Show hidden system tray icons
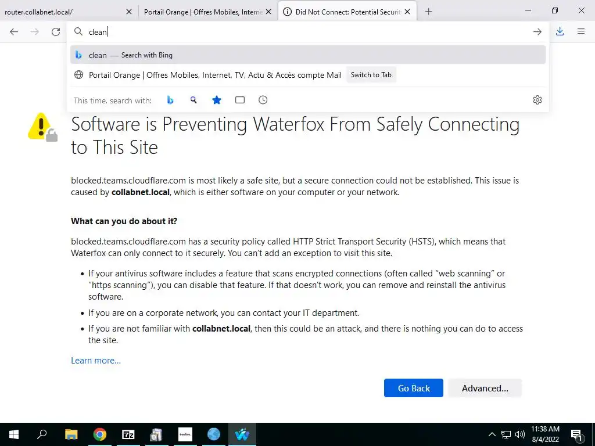 point(492,434)
